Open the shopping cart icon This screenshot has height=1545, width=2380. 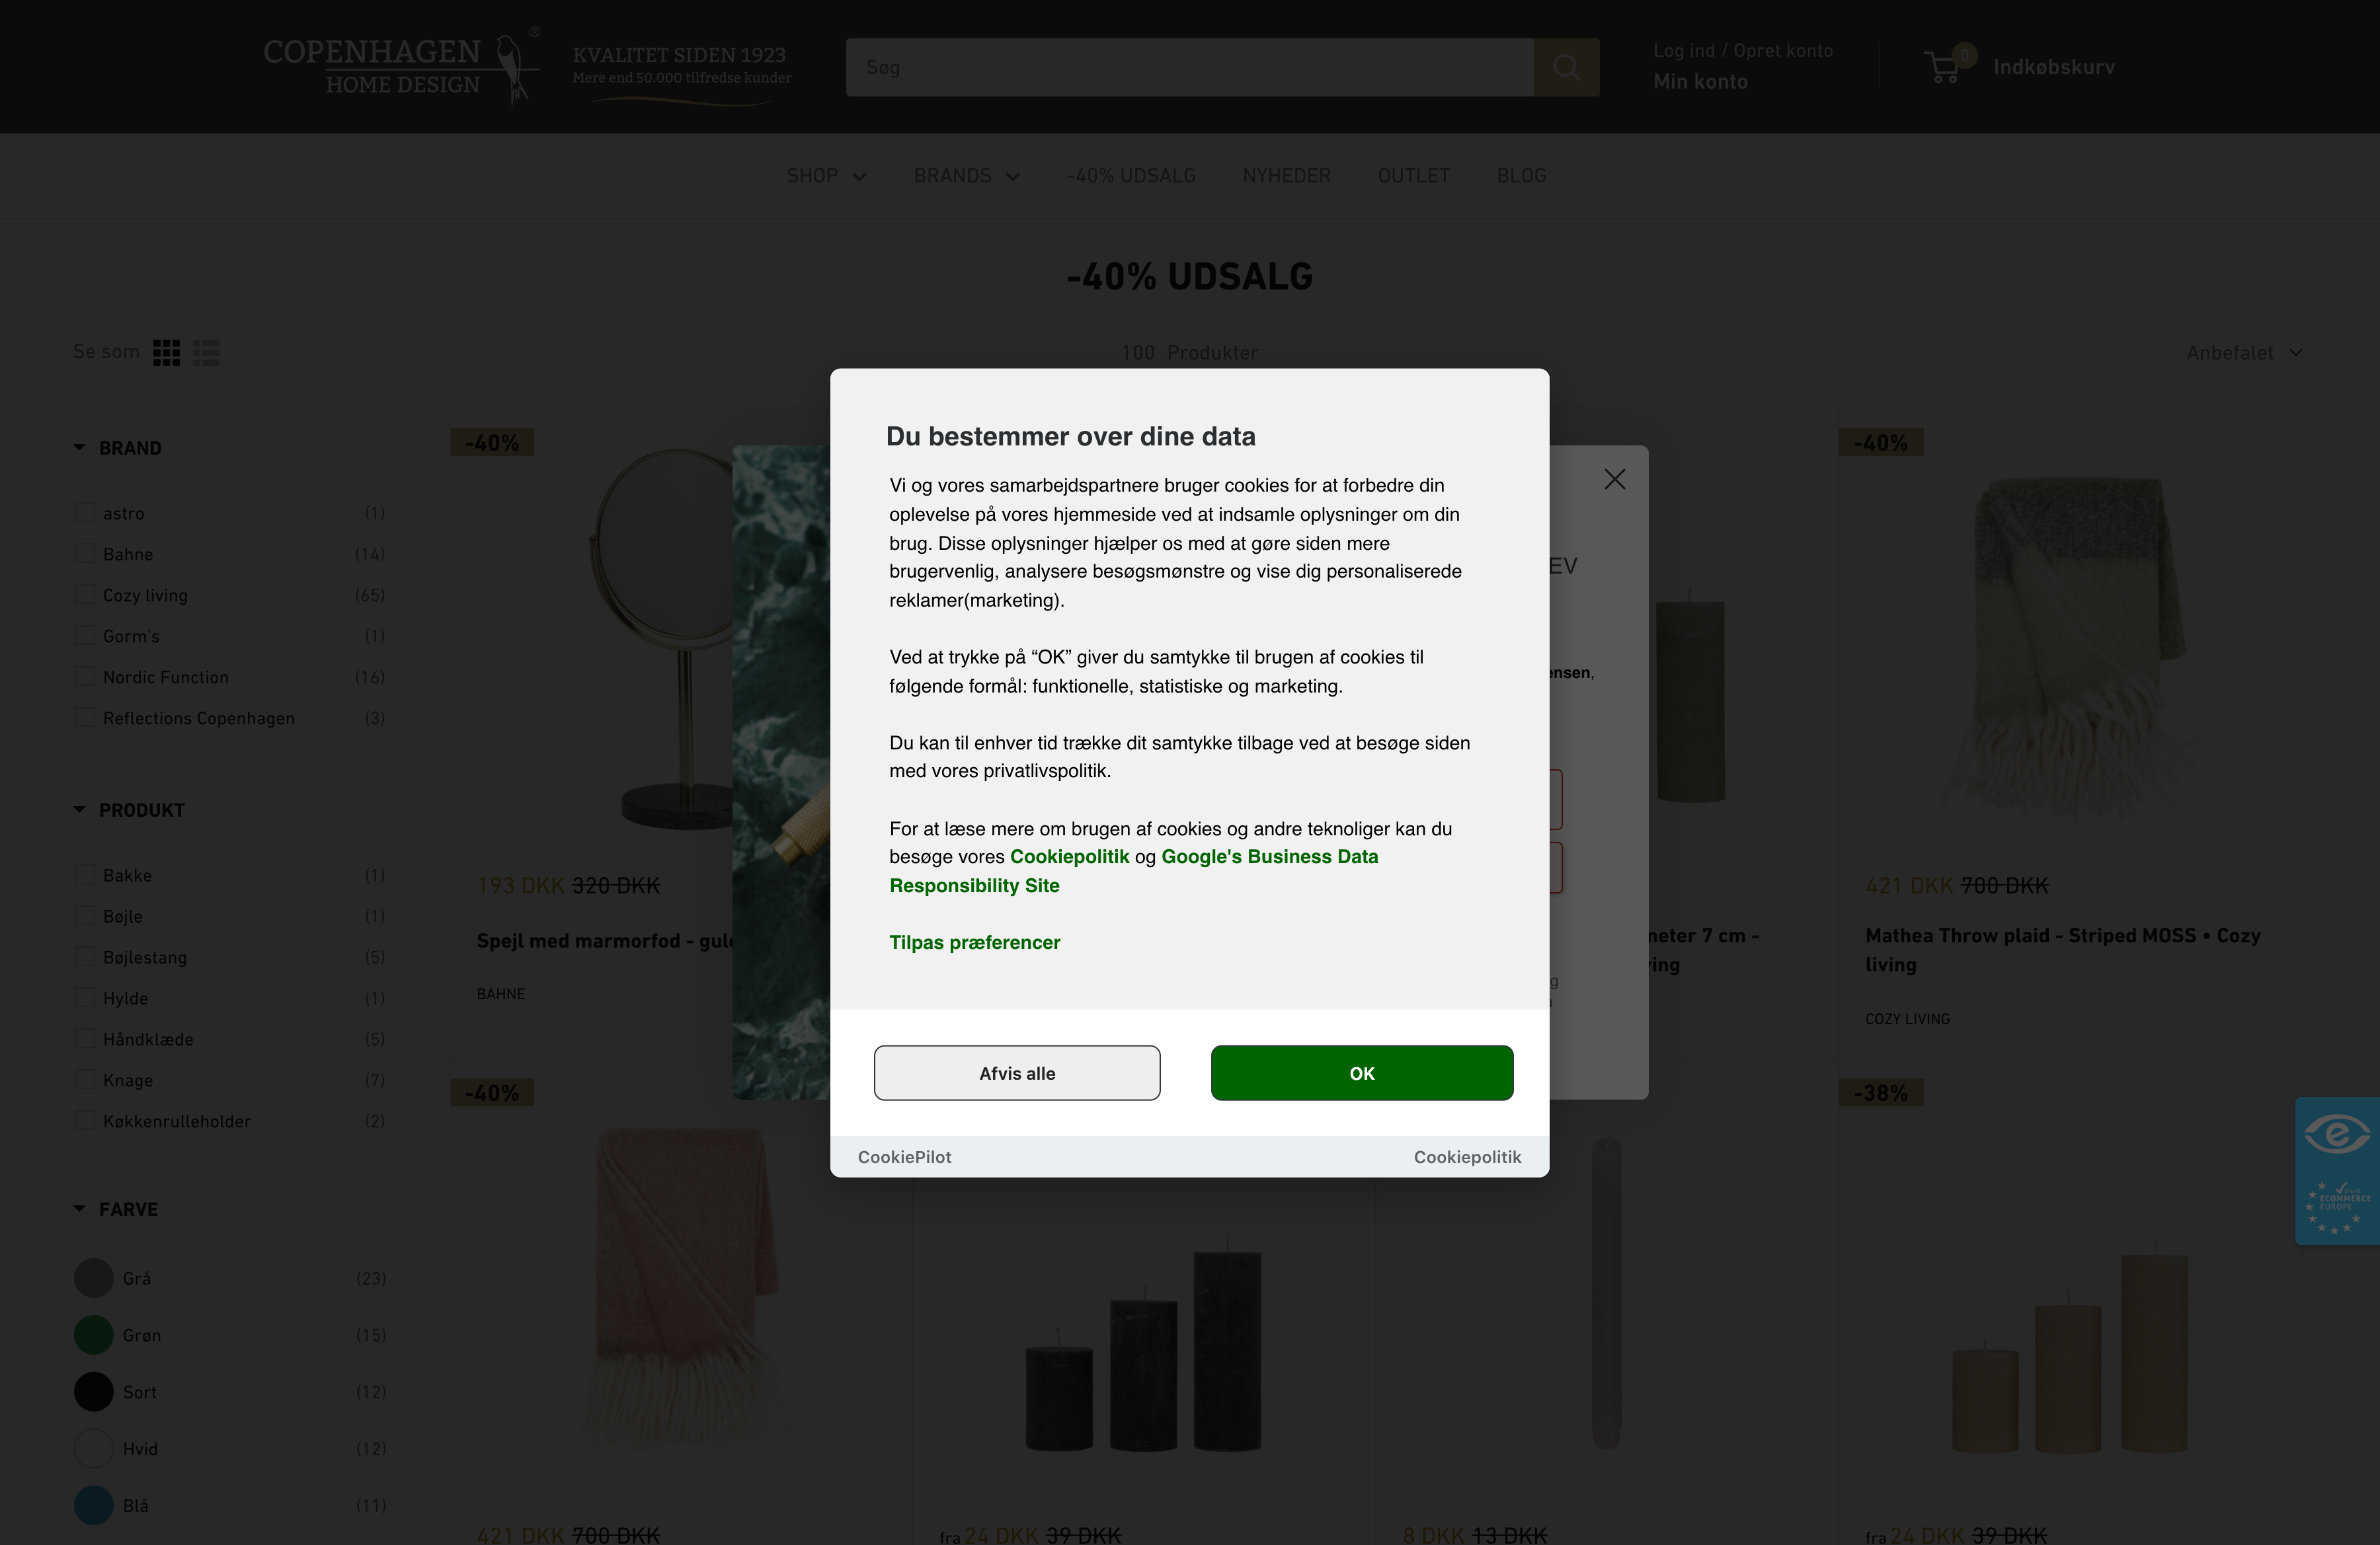[1943, 66]
